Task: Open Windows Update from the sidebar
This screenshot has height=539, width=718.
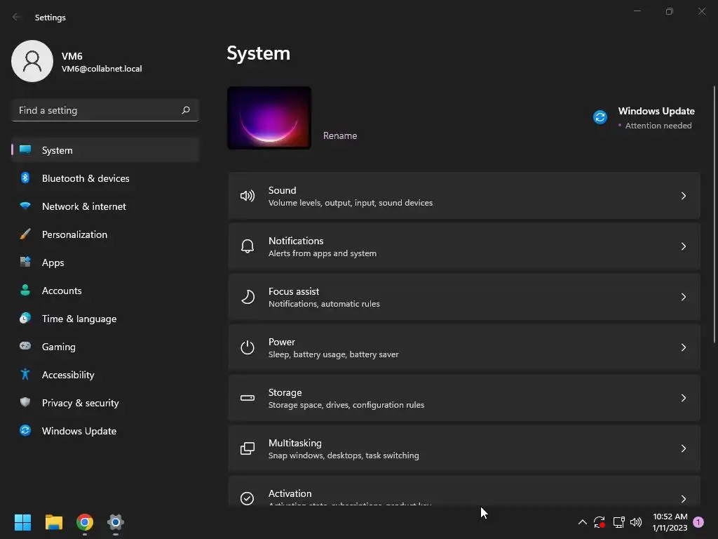Action: [x=105, y=430]
